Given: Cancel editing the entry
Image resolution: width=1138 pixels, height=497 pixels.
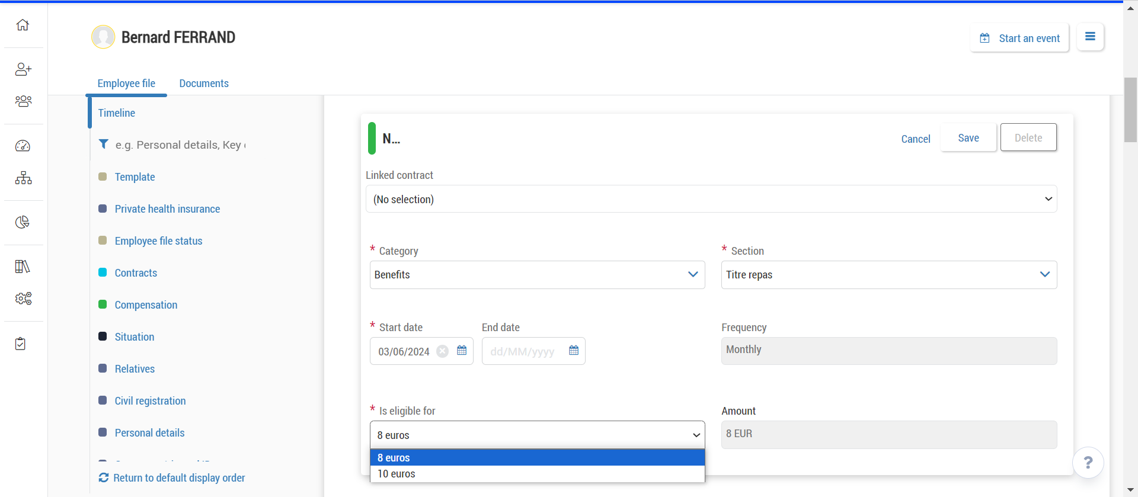Looking at the screenshot, I should point(915,139).
